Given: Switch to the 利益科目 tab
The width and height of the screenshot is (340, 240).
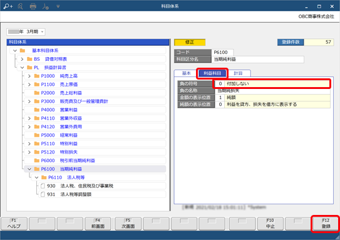Looking at the screenshot, I should (x=212, y=73).
